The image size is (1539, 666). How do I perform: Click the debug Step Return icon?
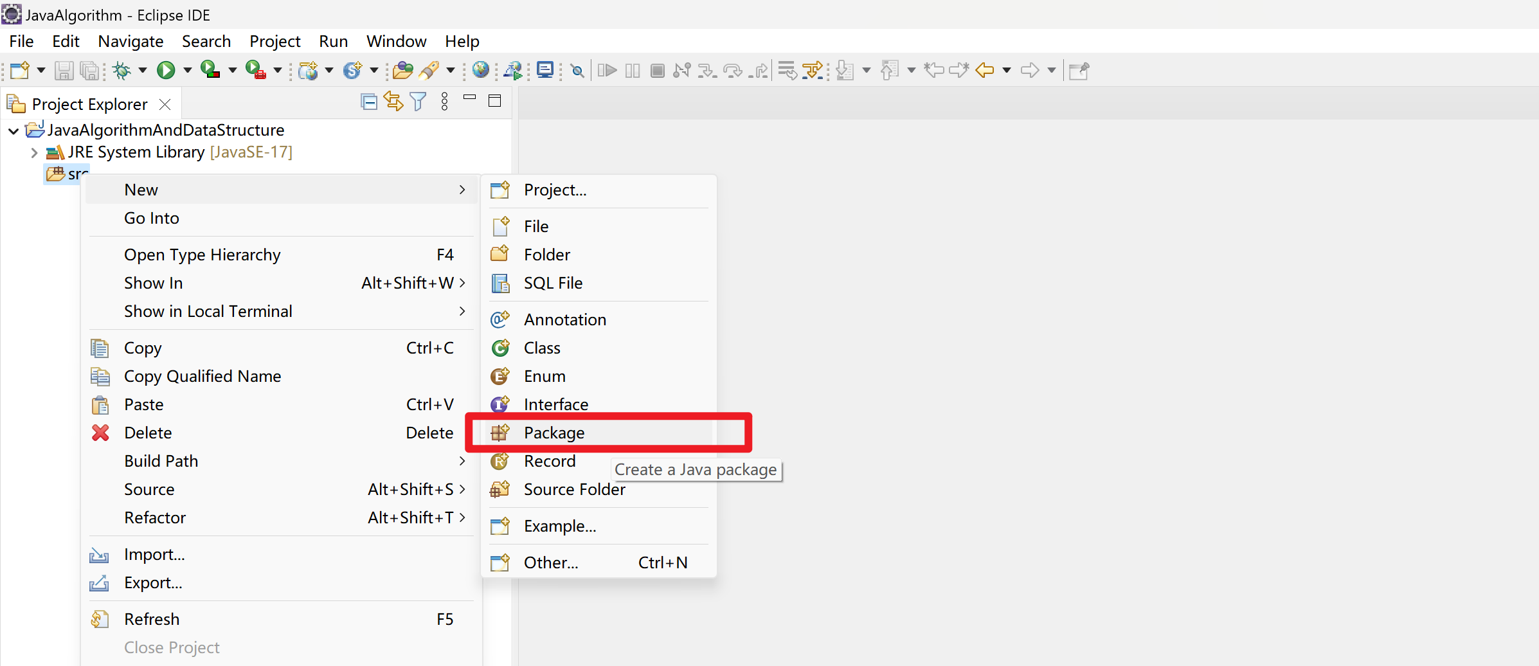coord(759,70)
